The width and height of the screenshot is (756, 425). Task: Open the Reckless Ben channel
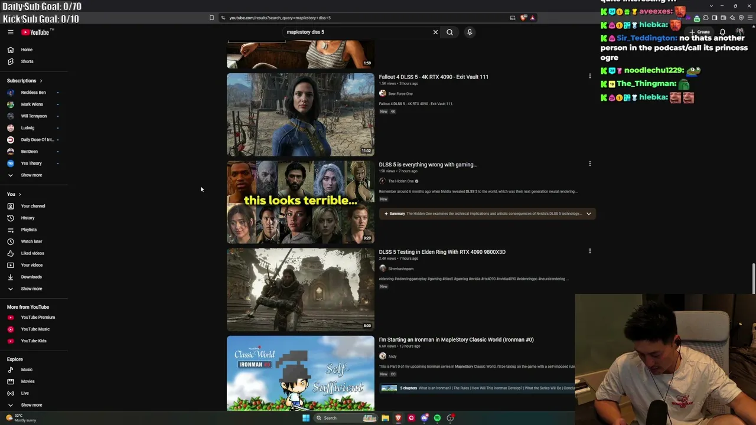point(34,93)
